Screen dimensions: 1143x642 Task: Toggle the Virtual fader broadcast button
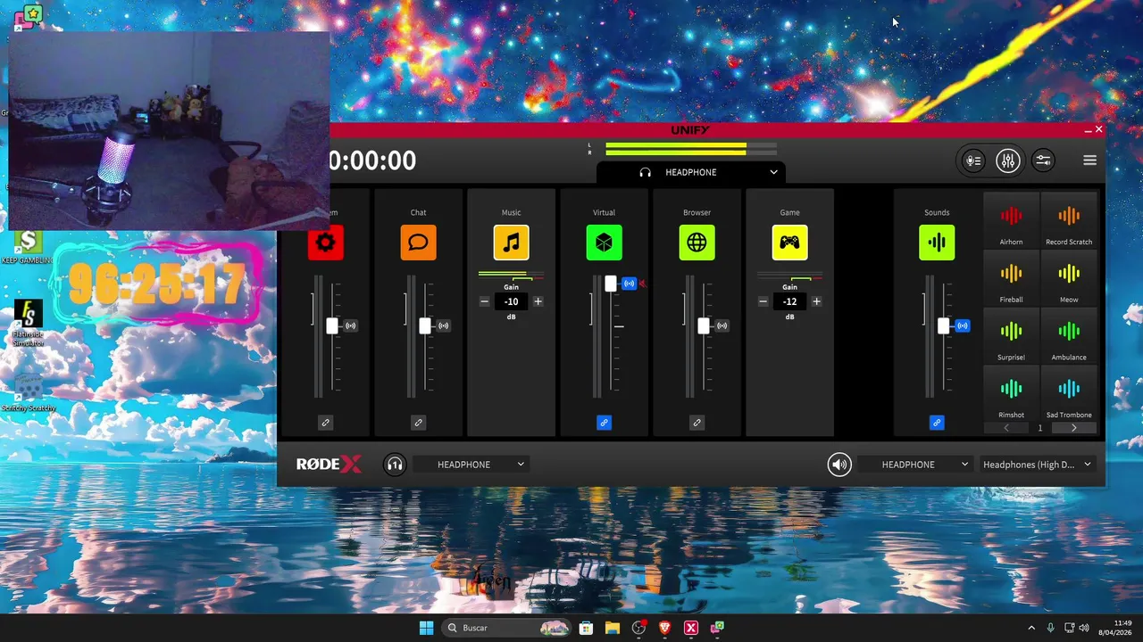[629, 284]
